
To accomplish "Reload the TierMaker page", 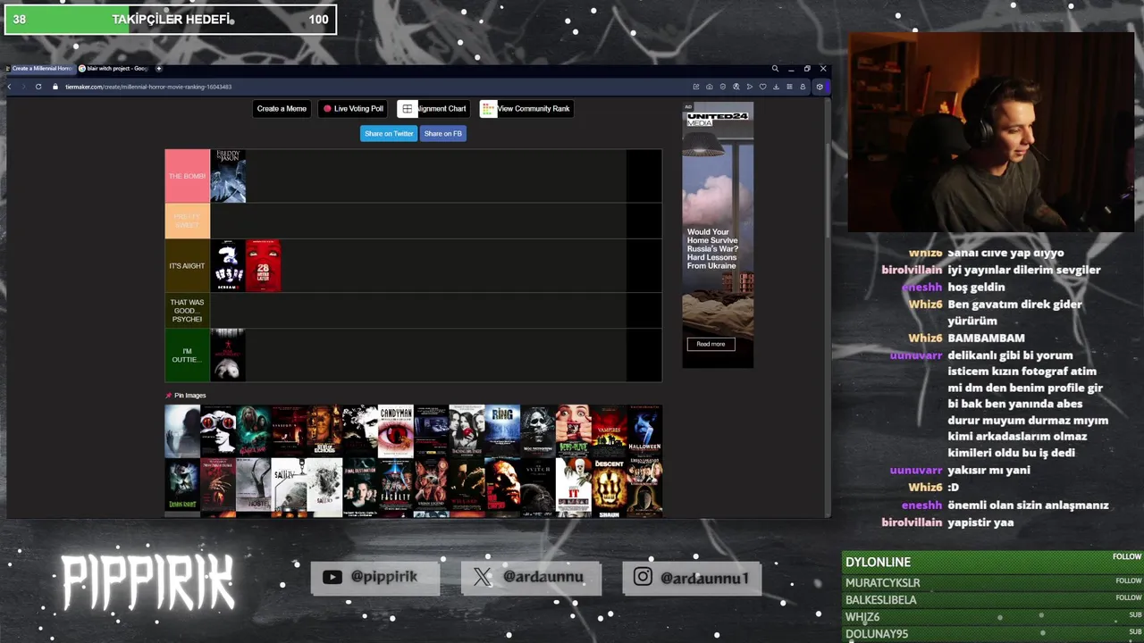I will [x=38, y=87].
